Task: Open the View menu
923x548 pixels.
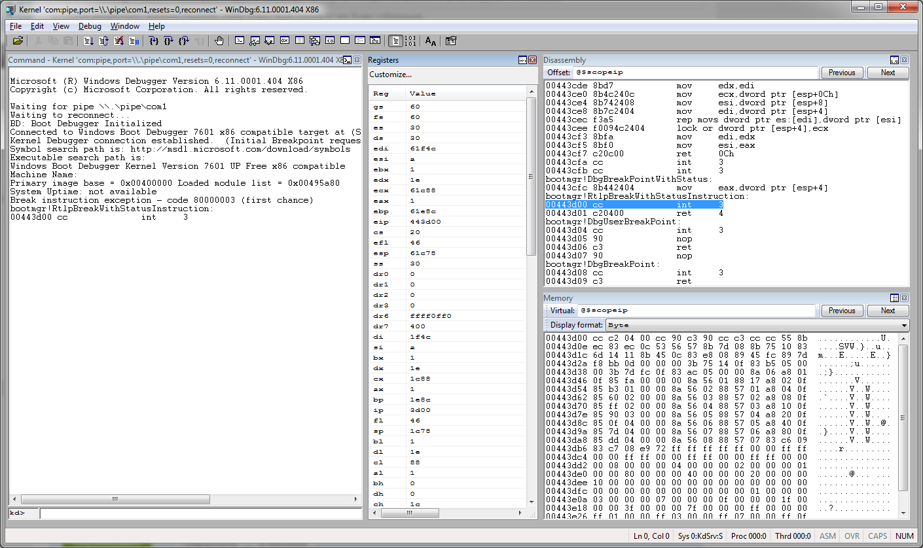Action: (61, 26)
